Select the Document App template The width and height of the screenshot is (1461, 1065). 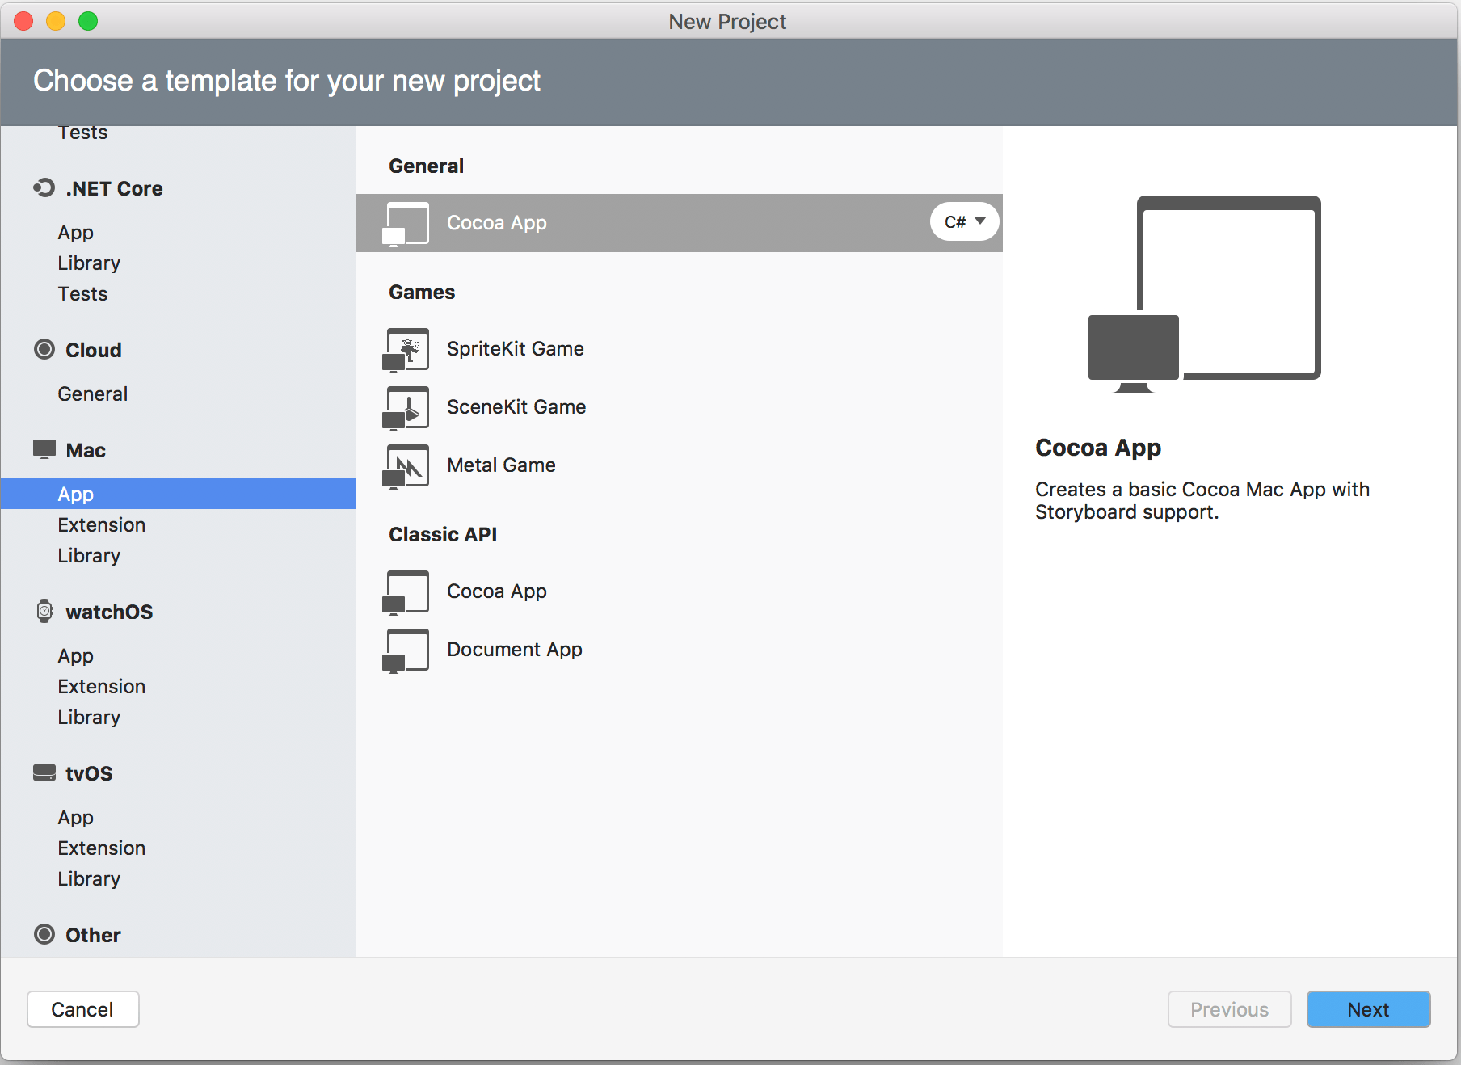pos(680,650)
